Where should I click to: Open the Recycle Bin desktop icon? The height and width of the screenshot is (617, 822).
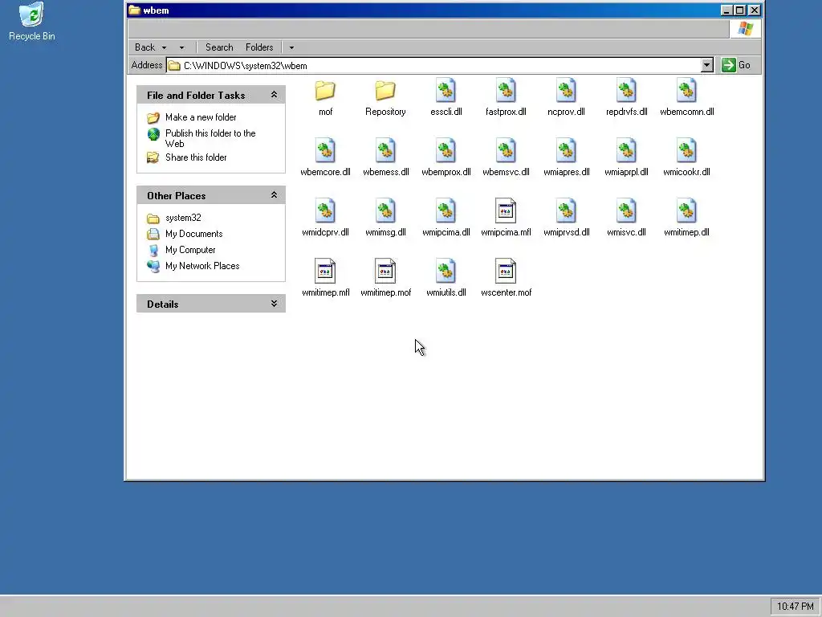pos(32,22)
